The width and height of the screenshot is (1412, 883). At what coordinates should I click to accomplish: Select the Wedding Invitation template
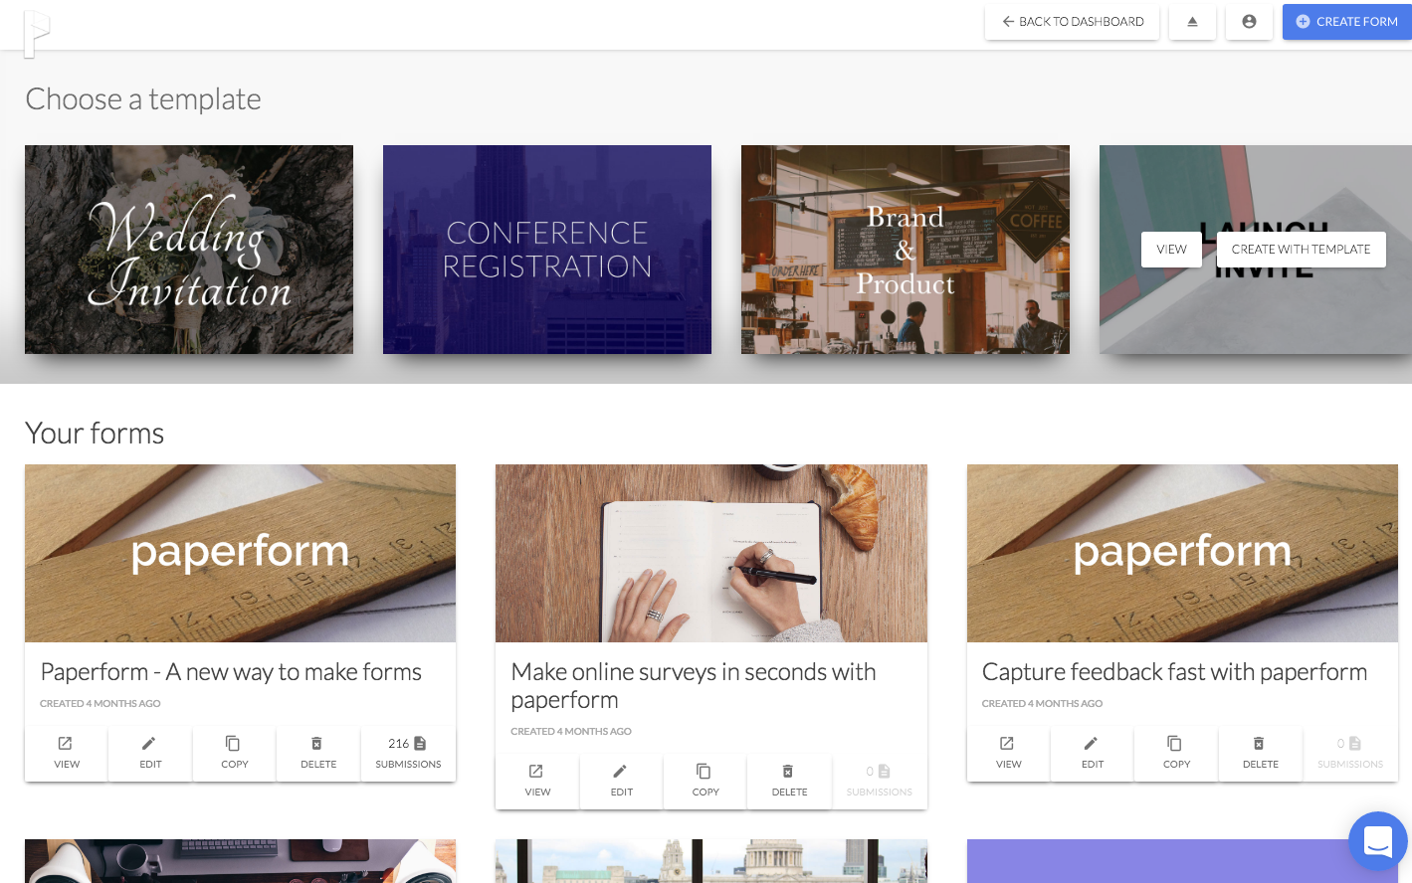189,250
